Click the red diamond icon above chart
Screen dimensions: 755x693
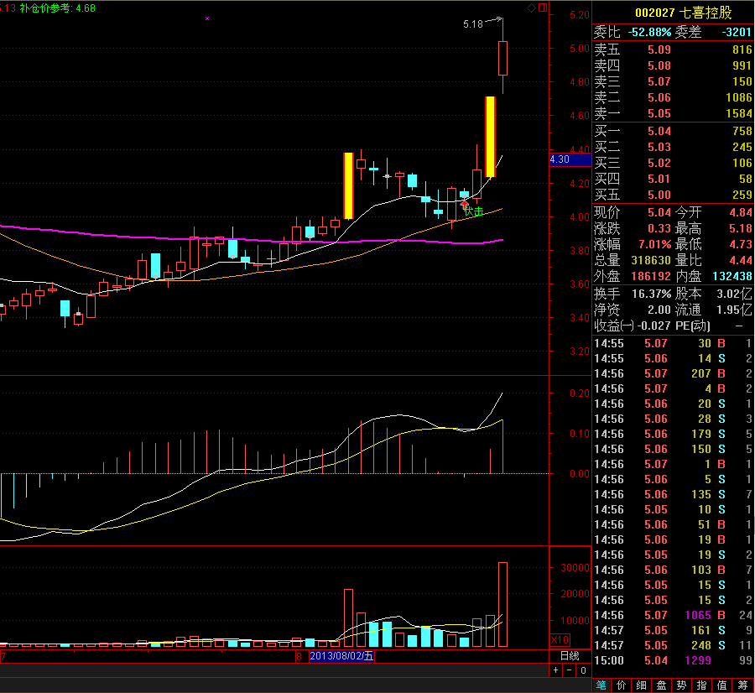(x=532, y=8)
